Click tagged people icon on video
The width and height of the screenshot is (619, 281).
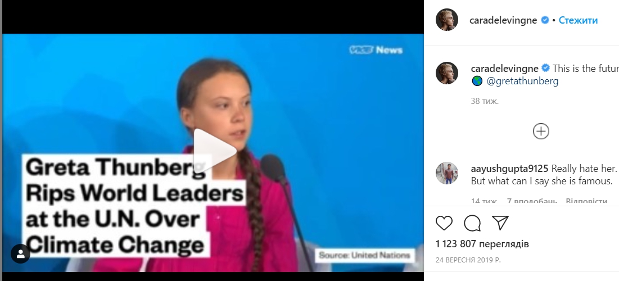[x=21, y=254]
